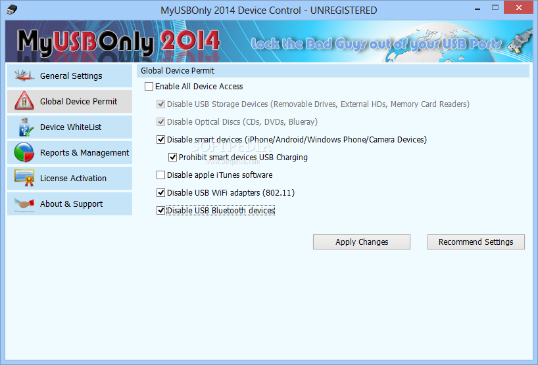
Task: Click the USB stick Device WhiteList icon
Action: pos(26,127)
